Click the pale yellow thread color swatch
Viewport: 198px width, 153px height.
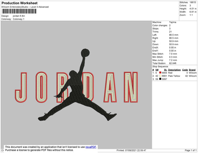(x=160, y=76)
